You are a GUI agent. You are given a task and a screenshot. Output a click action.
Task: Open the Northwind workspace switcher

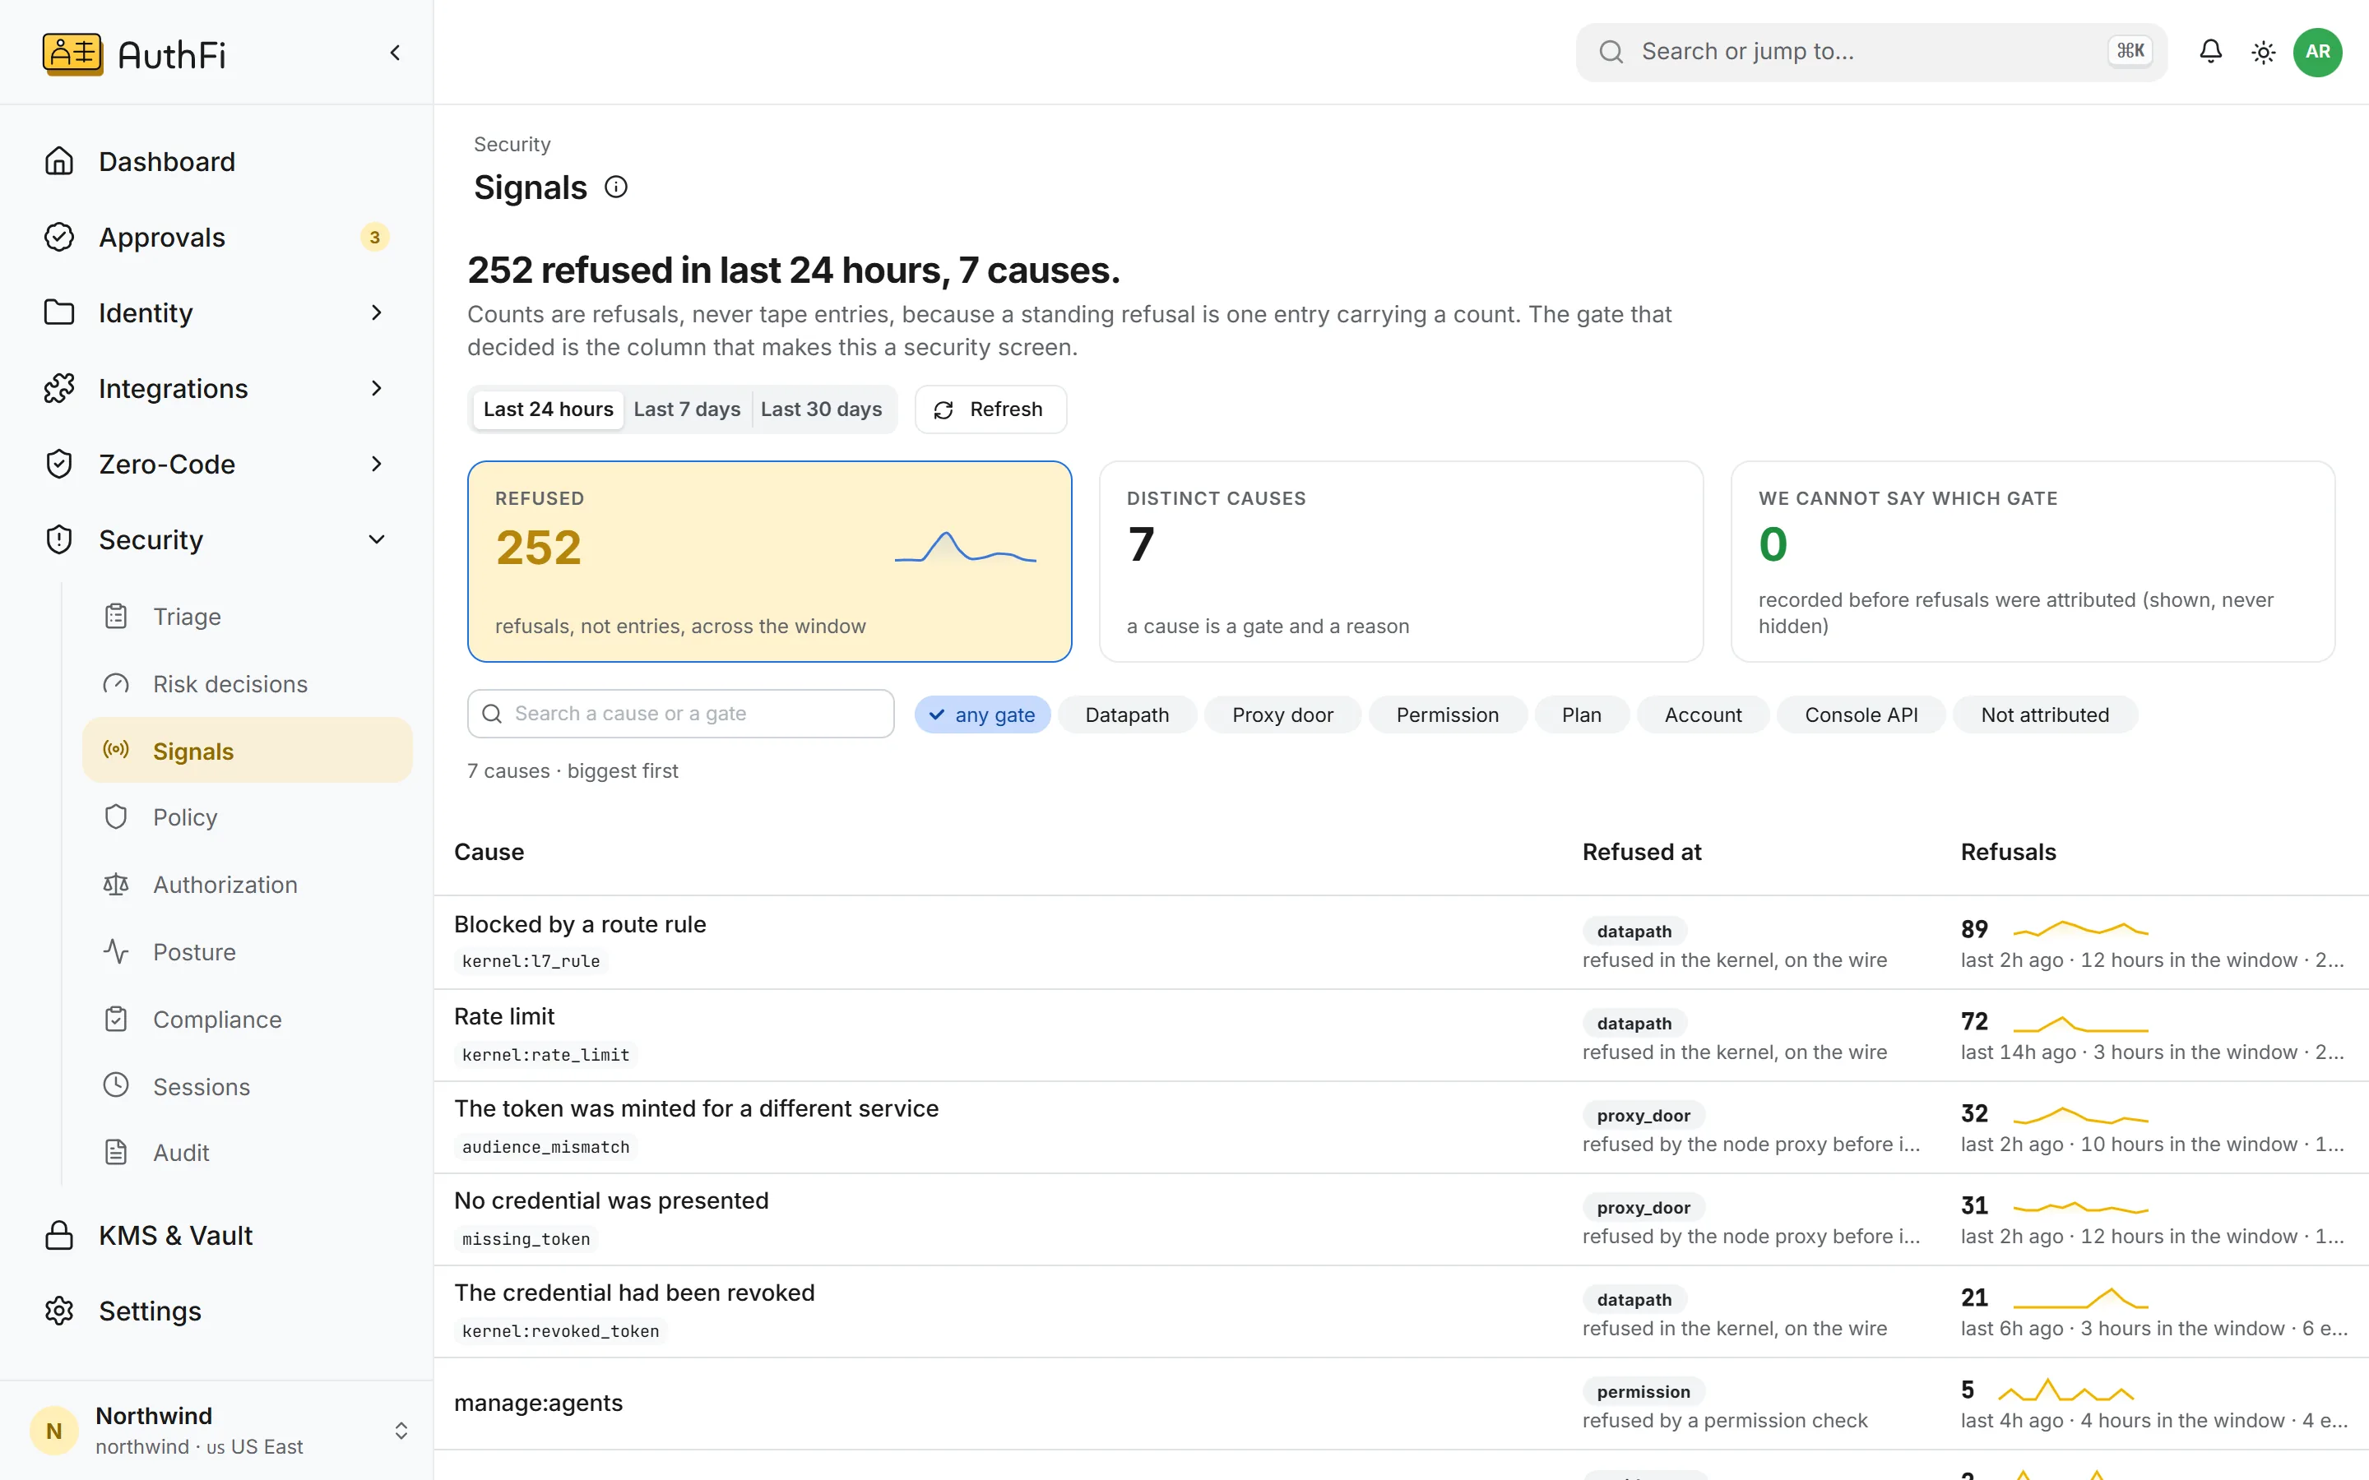(216, 1430)
